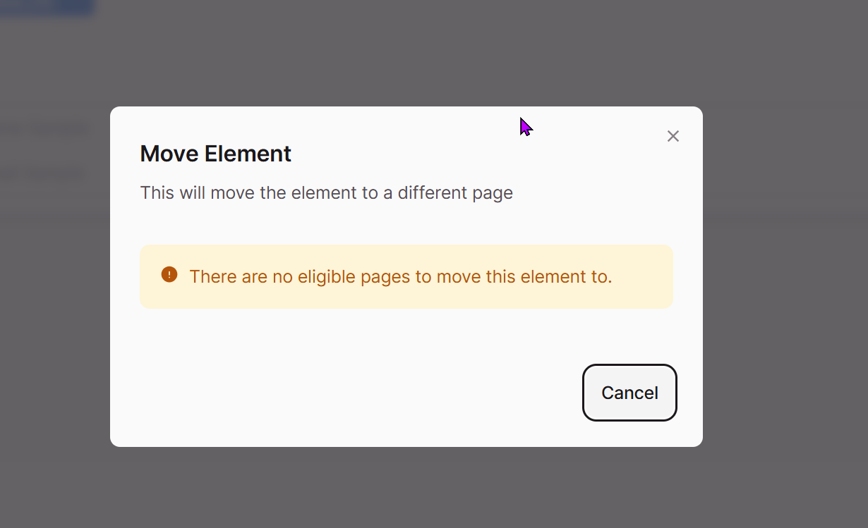Click the word "eligible" in the warning
Viewport: 868px width, 528px height.
tap(327, 276)
